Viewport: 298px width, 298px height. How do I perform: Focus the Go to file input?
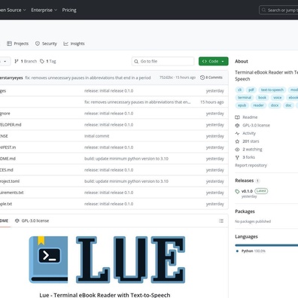[163, 61]
